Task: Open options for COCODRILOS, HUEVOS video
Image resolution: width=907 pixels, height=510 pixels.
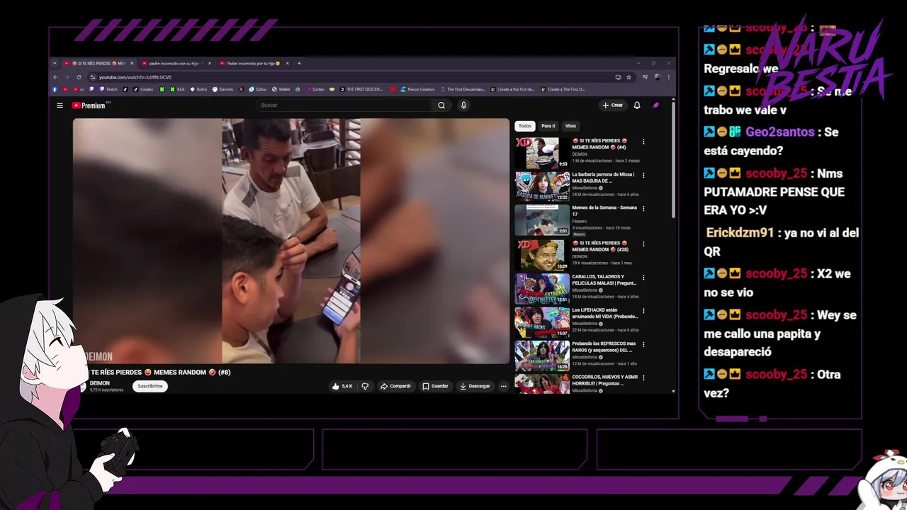Action: pos(643,378)
